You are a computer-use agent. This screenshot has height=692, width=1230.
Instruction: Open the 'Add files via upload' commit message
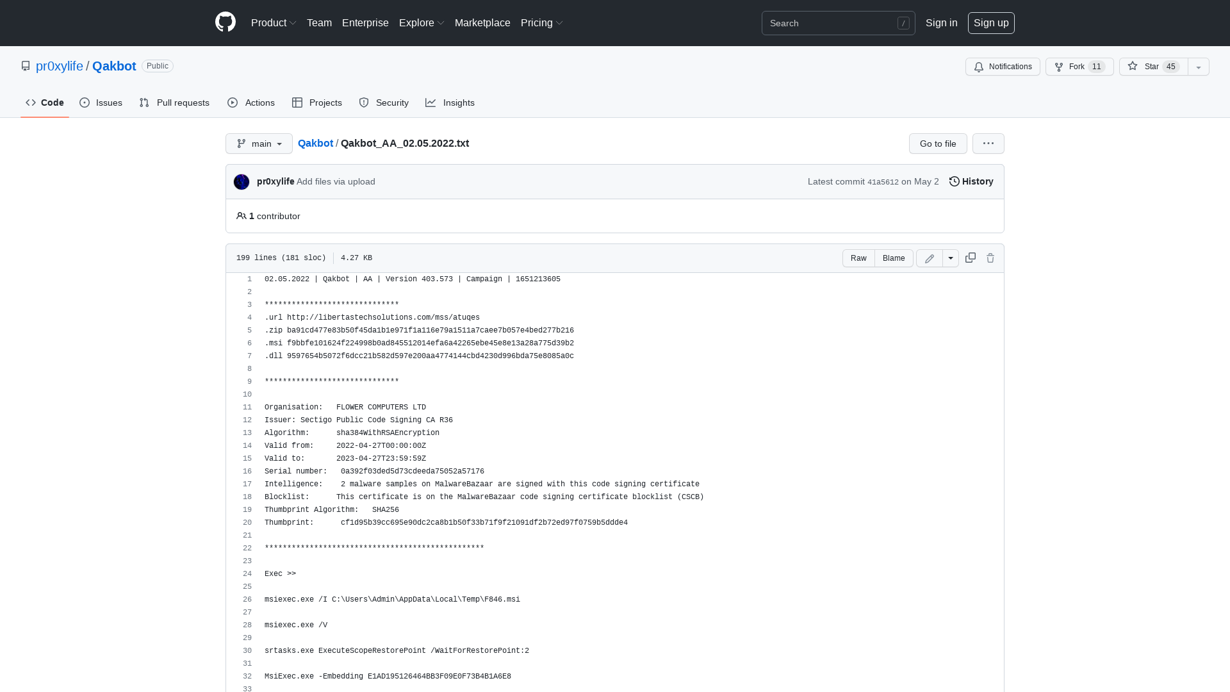click(336, 181)
